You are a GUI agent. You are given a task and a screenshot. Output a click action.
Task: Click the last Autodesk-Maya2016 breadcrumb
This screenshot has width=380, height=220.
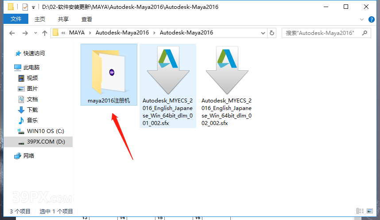186,33
